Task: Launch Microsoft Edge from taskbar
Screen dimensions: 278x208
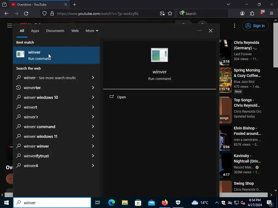Action: [x=112, y=203]
